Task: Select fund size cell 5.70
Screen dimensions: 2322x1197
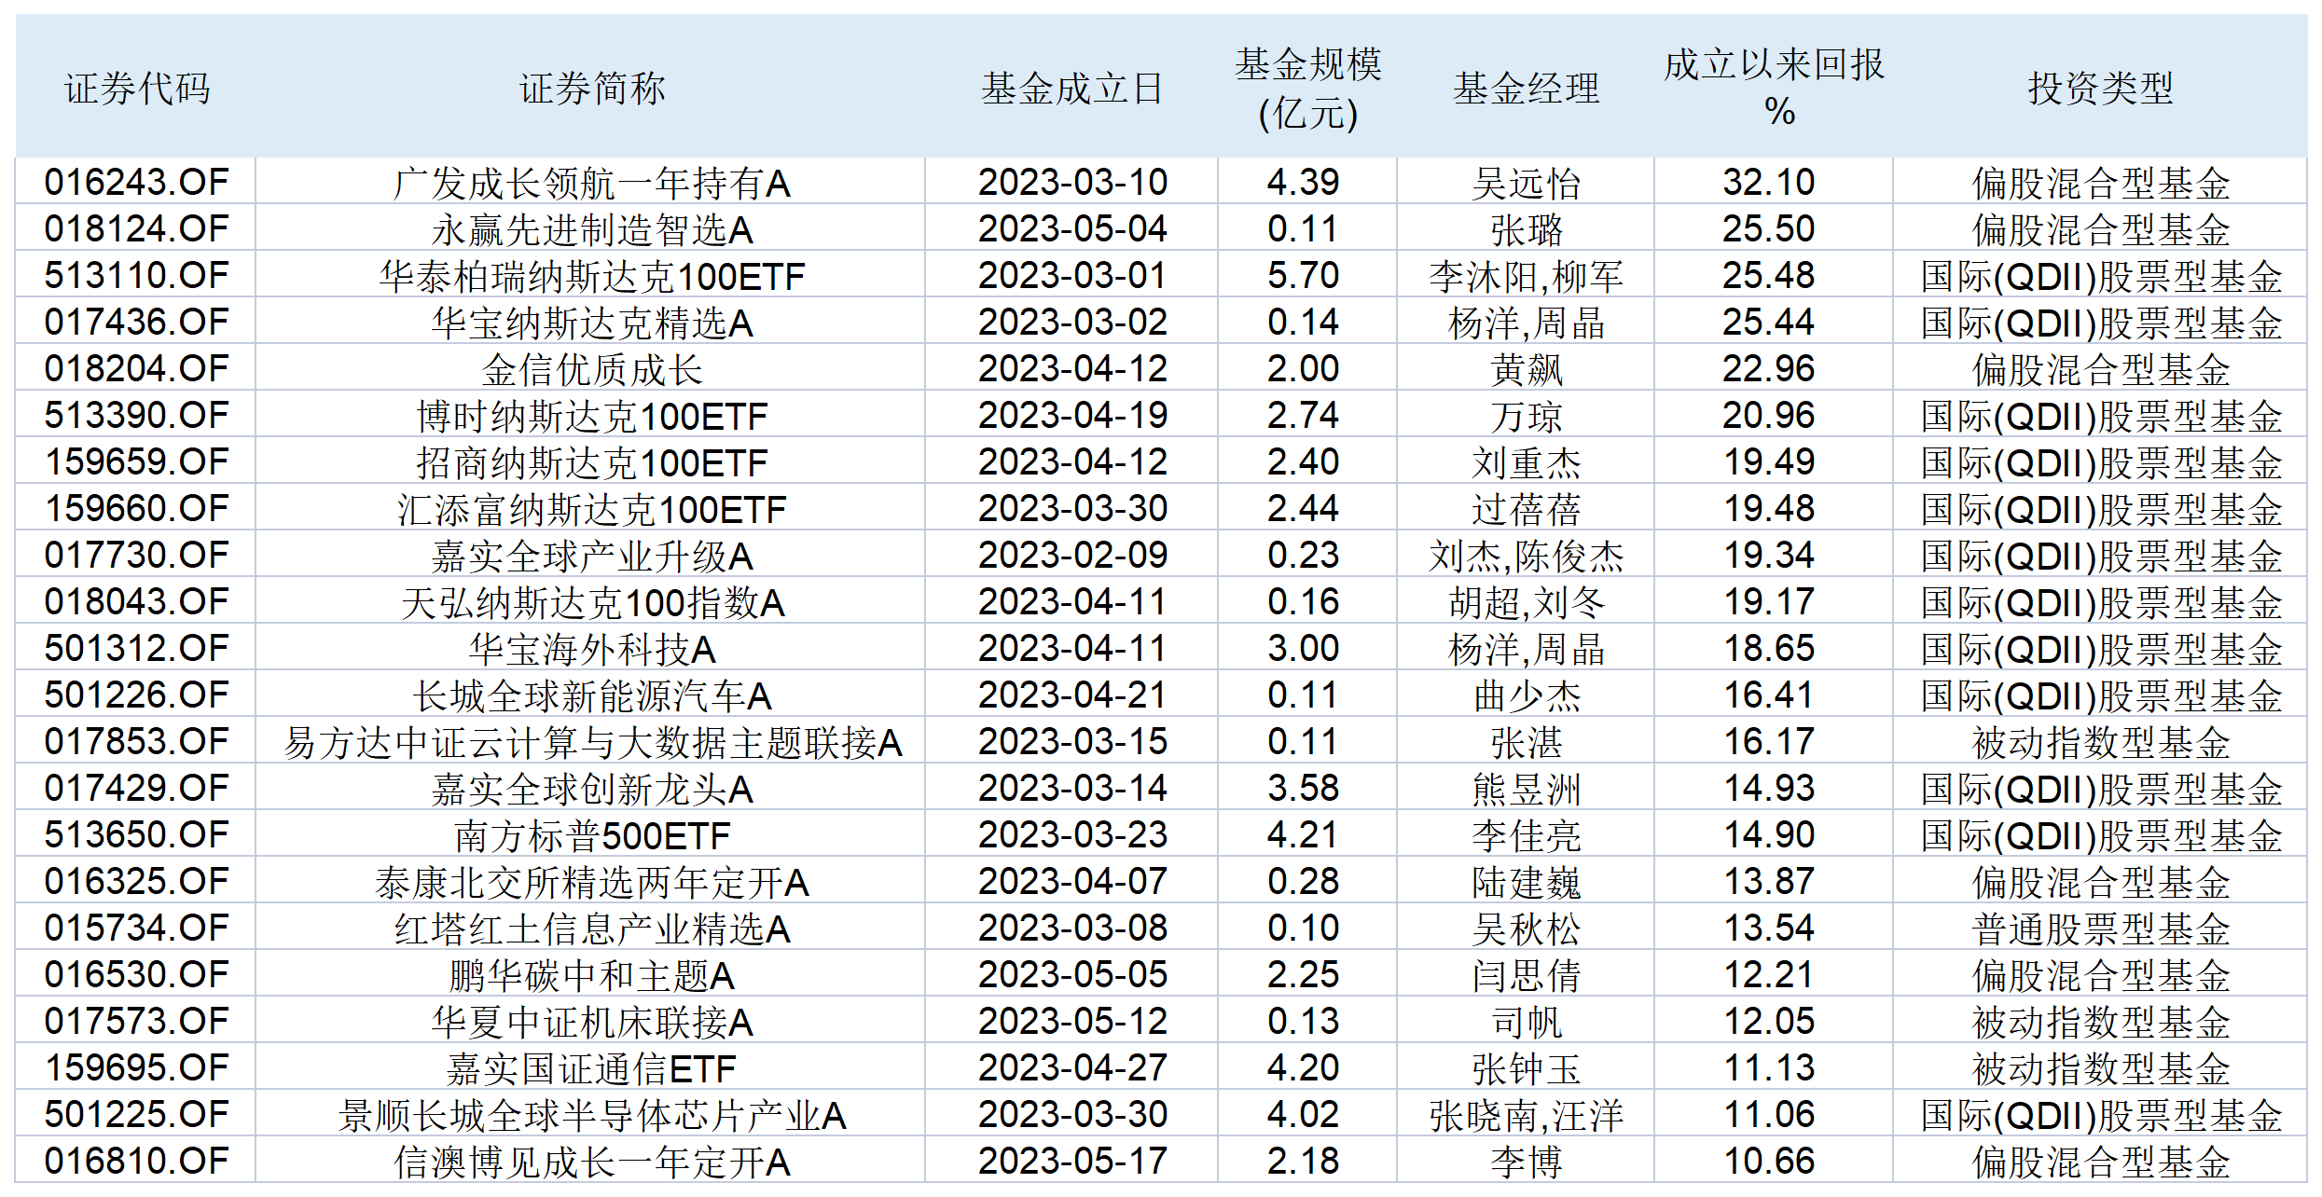Action: [x=1303, y=276]
